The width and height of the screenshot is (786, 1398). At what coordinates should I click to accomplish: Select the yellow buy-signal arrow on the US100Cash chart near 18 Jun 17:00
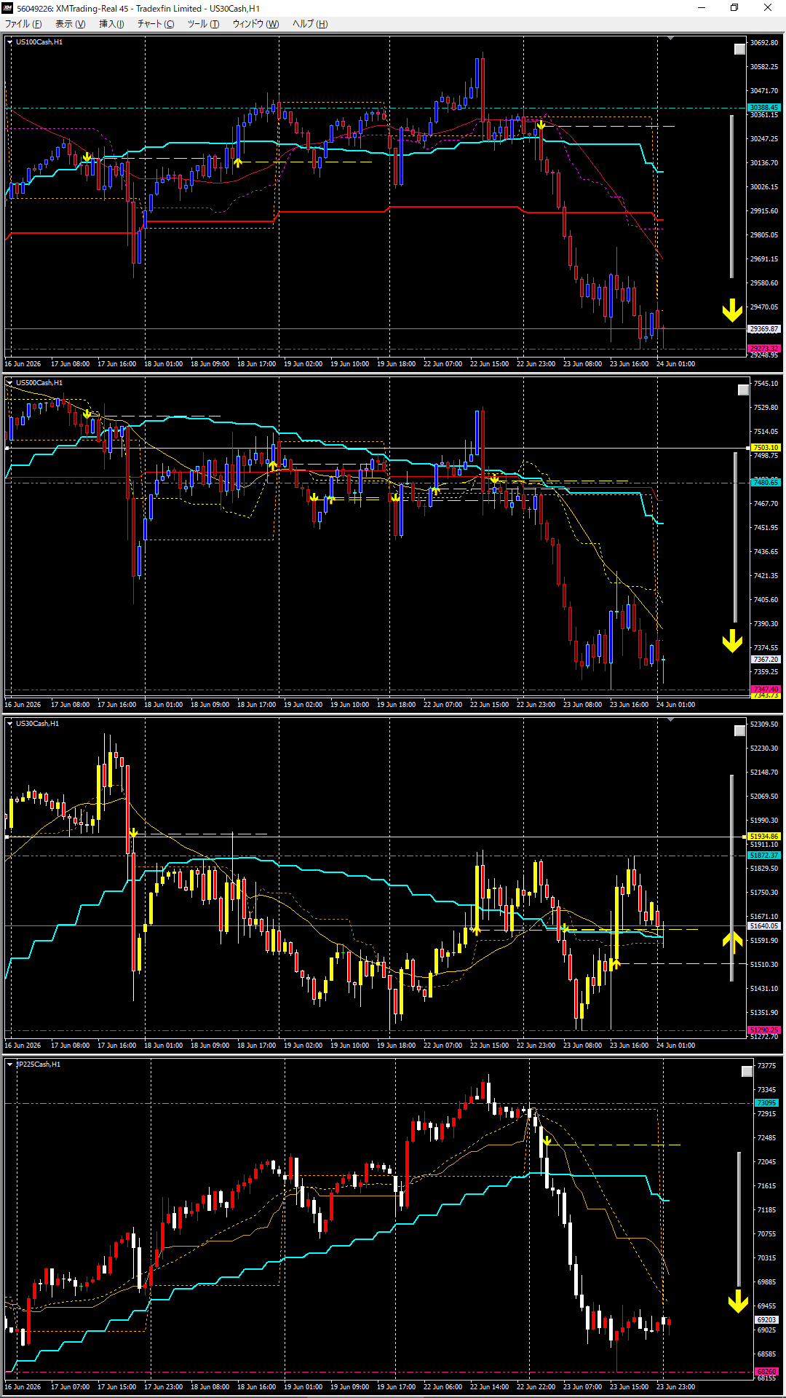238,162
